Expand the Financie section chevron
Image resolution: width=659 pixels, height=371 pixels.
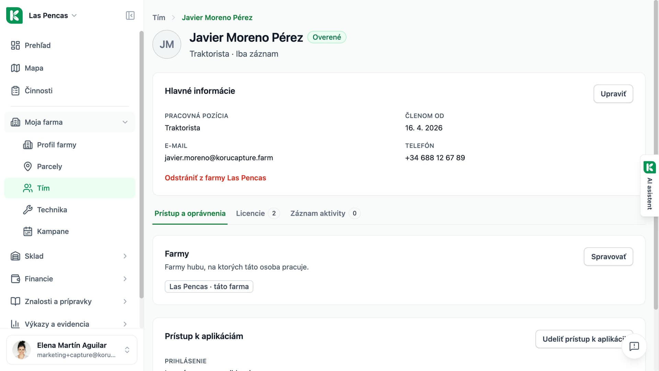click(x=125, y=279)
